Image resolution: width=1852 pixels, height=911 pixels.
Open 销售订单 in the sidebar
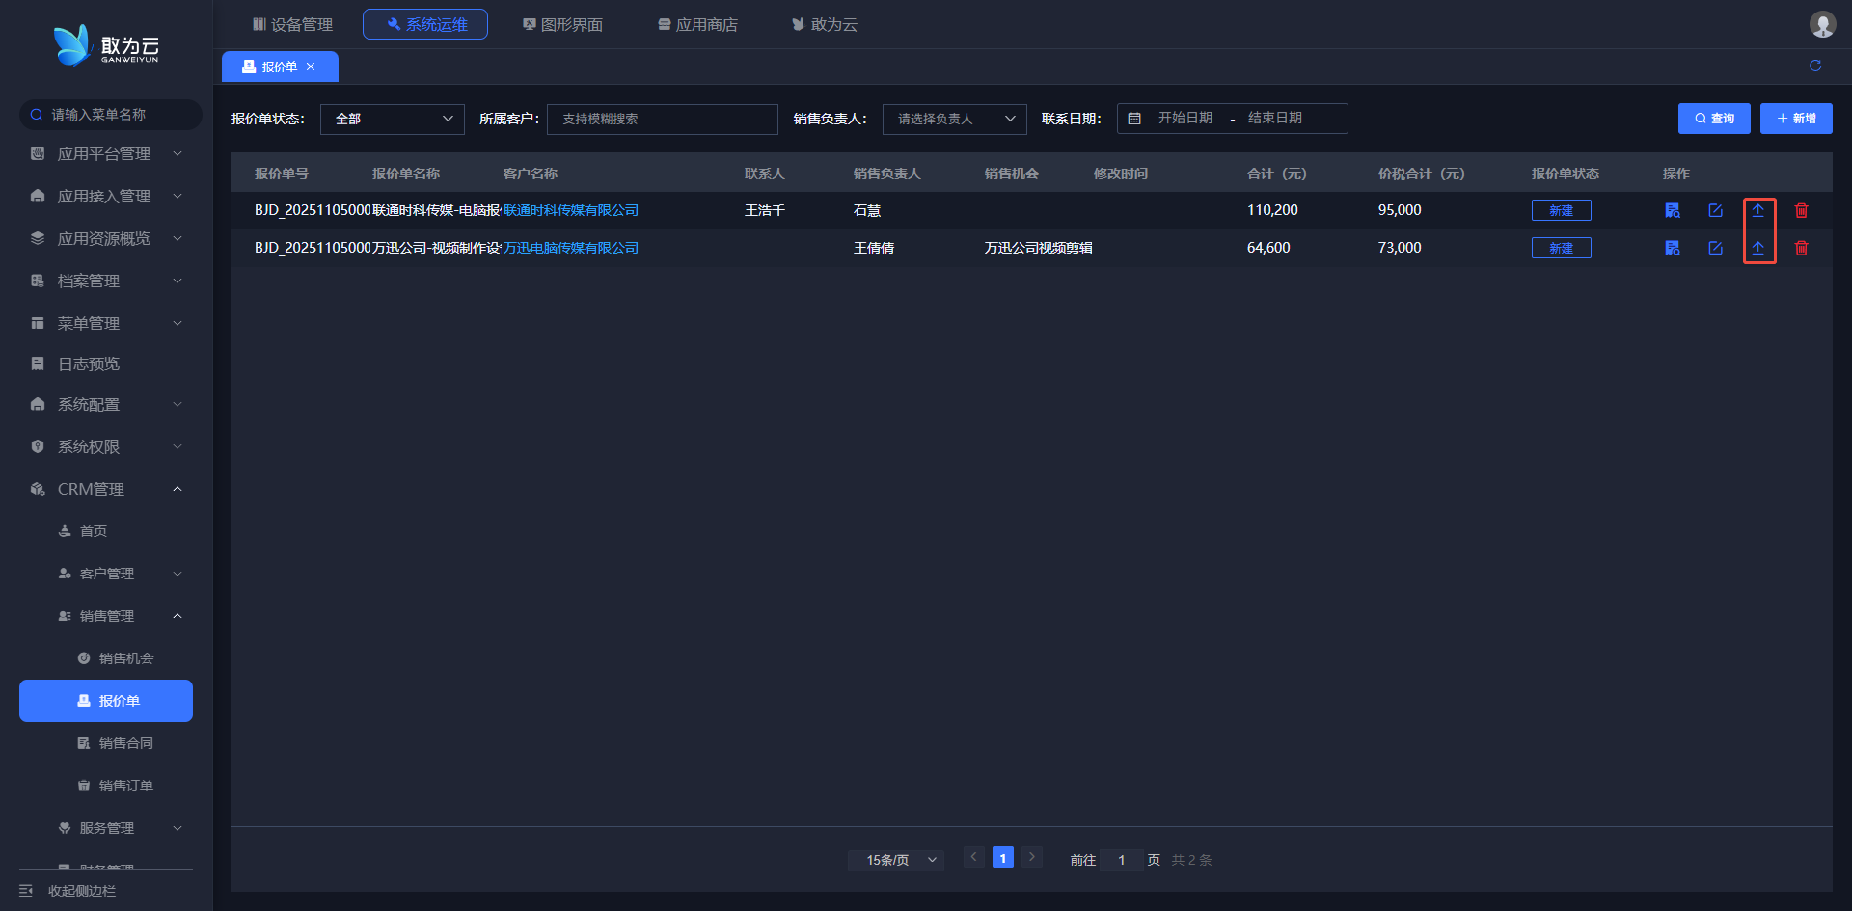click(106, 786)
